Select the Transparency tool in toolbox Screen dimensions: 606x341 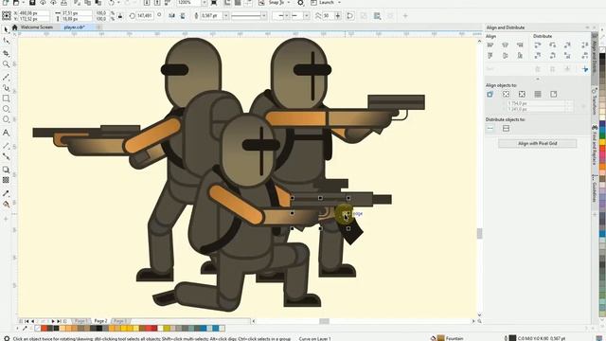click(6, 180)
